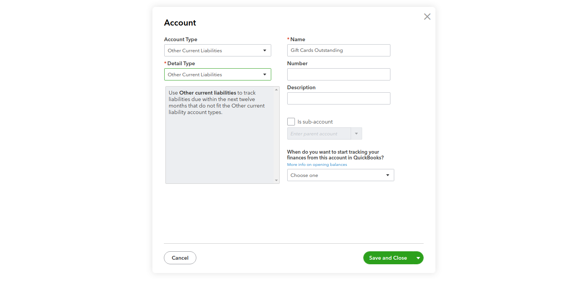Click the caret icon in Detail Type field
This screenshot has width=573, height=286.
pyautogui.click(x=265, y=74)
